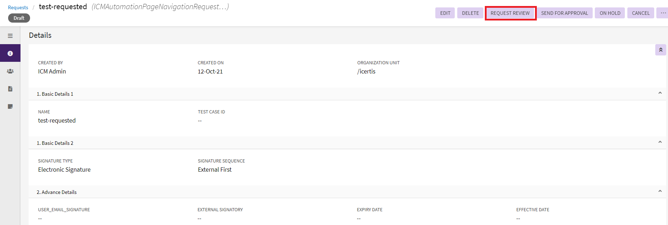
Task: Toggle the hamburger sidebar menu
Action: coord(10,36)
